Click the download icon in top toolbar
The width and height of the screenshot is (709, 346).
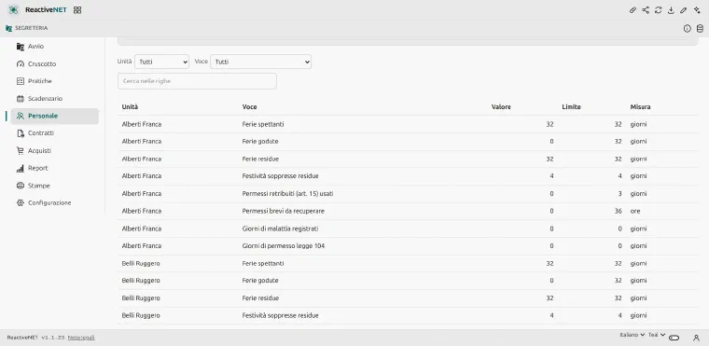click(x=671, y=10)
